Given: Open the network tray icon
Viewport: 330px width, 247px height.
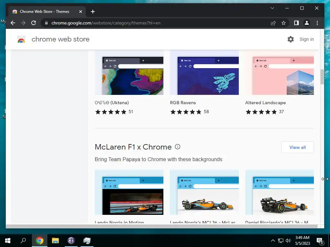Looking at the screenshot, I should click(281, 241).
